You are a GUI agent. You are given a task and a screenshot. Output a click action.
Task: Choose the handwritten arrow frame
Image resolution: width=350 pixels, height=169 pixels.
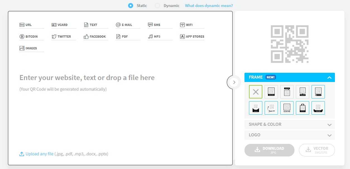(x=271, y=108)
